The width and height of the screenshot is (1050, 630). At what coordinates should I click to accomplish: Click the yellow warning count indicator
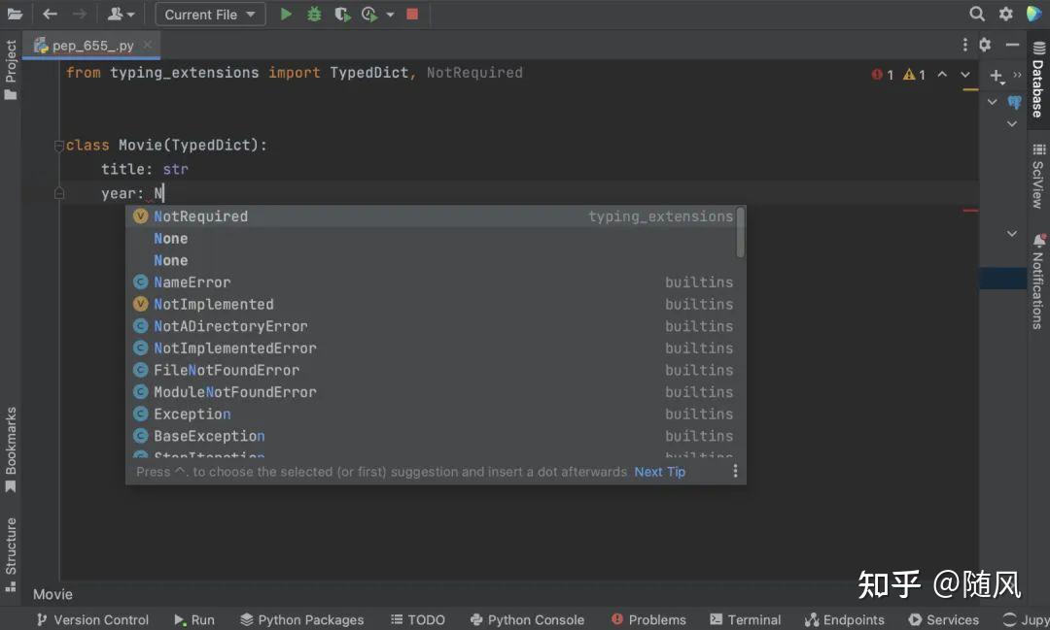[x=914, y=74]
